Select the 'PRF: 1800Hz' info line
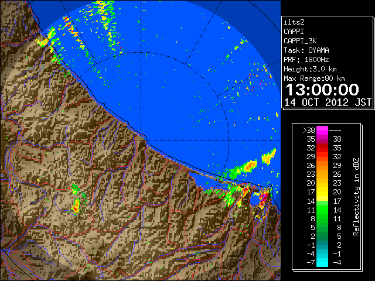This screenshot has height=281, width=375. [306, 60]
